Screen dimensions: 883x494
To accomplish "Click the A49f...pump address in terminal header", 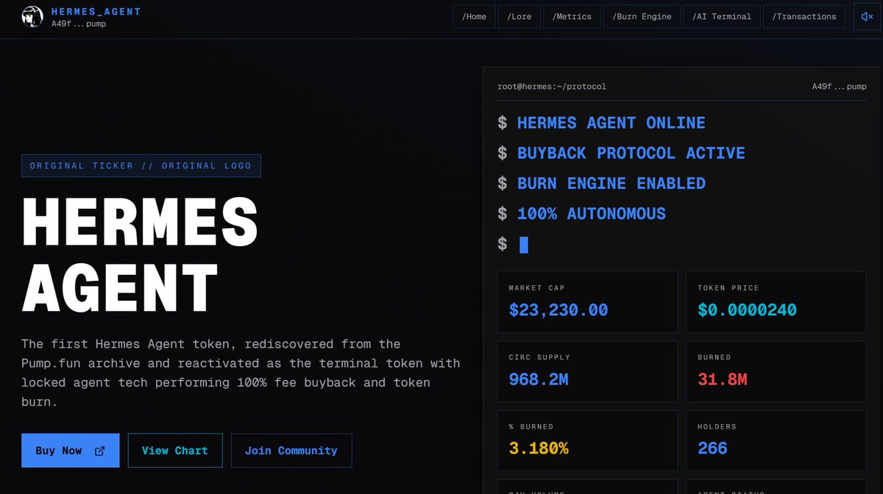I will 840,87.
